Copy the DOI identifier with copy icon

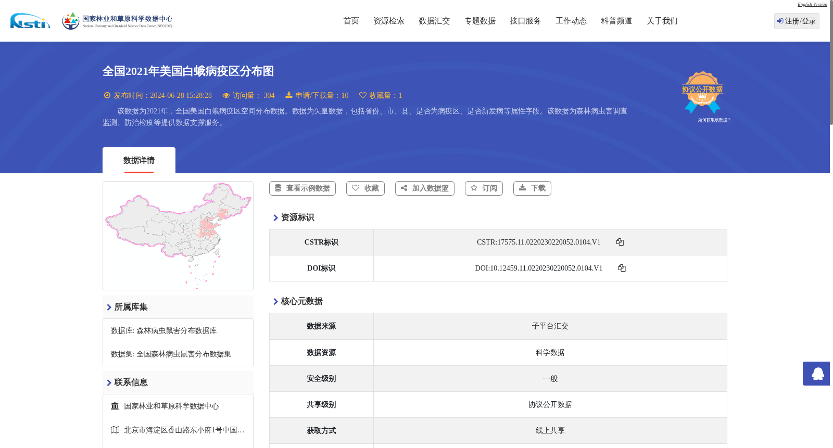(622, 268)
